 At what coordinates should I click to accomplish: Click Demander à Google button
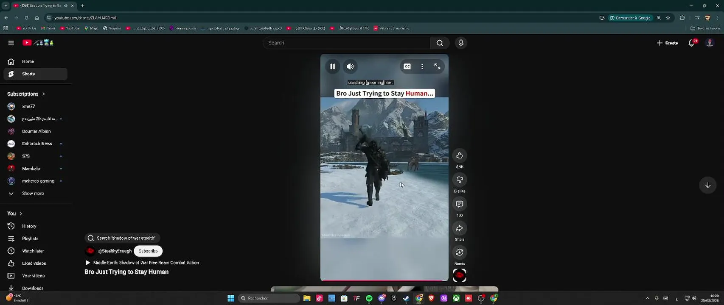pos(631,18)
